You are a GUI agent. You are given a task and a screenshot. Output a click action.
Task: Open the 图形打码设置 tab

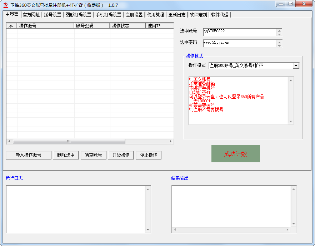point(78,15)
